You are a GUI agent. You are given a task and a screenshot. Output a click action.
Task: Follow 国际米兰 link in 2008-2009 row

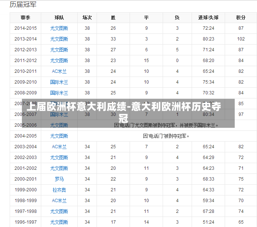pos(59,93)
